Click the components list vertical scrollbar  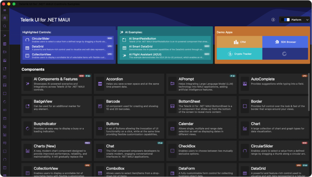tap(309, 92)
